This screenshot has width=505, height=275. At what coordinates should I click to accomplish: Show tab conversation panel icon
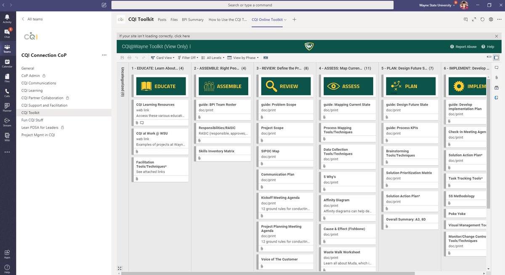465,19
